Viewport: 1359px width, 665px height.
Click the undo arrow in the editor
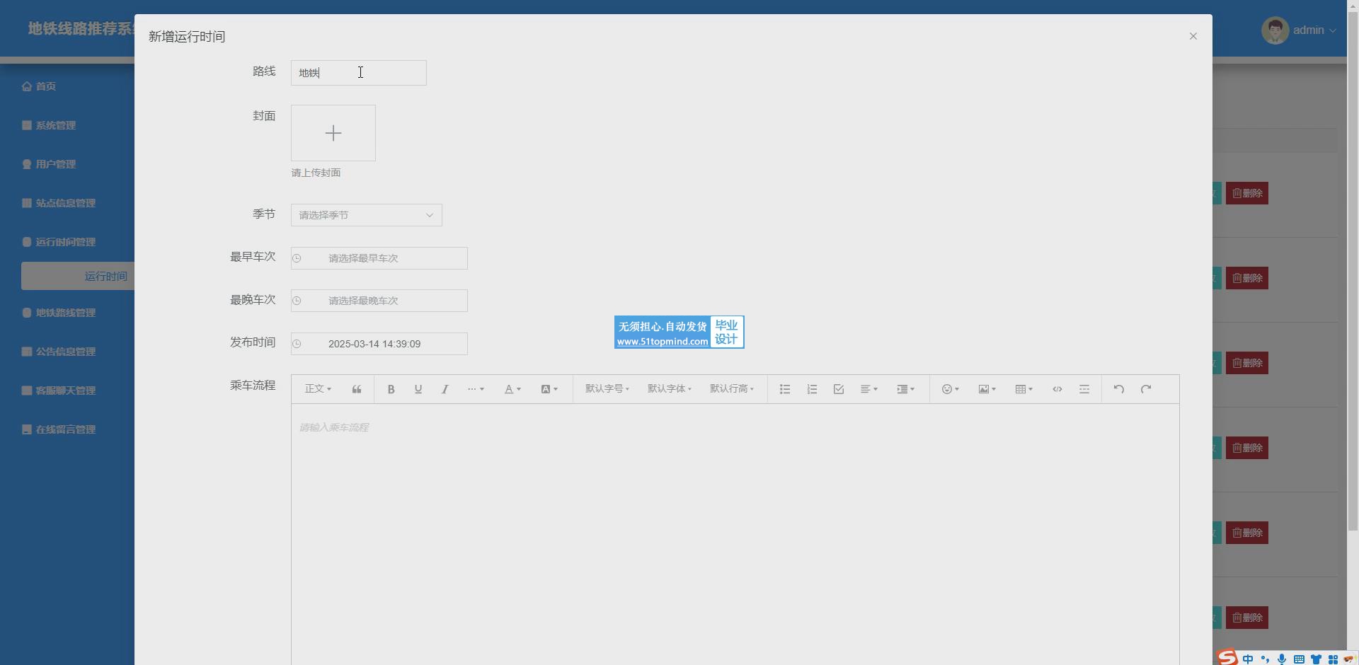point(1119,389)
